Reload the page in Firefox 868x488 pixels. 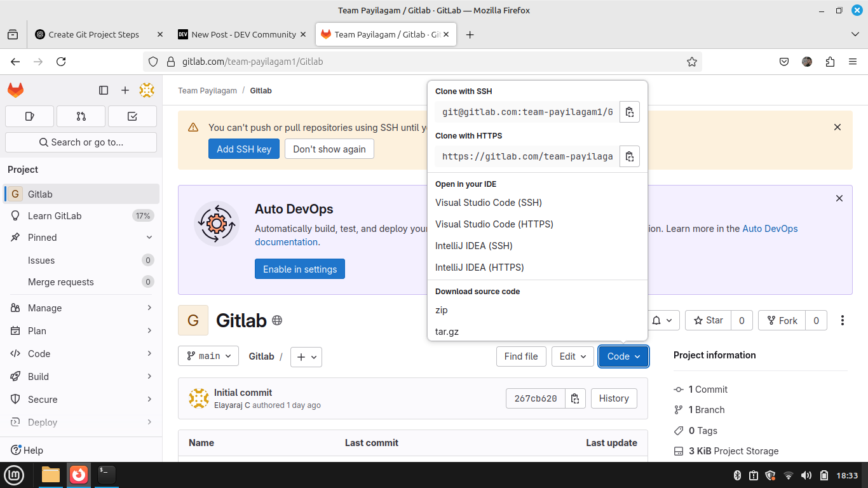click(61, 62)
